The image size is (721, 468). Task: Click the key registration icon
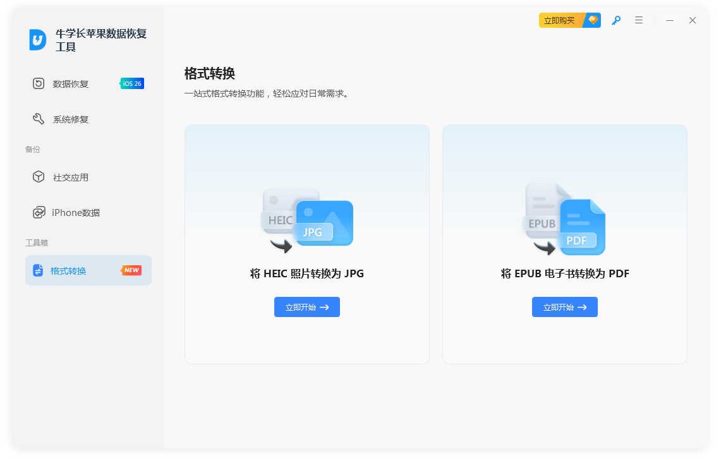tap(615, 20)
